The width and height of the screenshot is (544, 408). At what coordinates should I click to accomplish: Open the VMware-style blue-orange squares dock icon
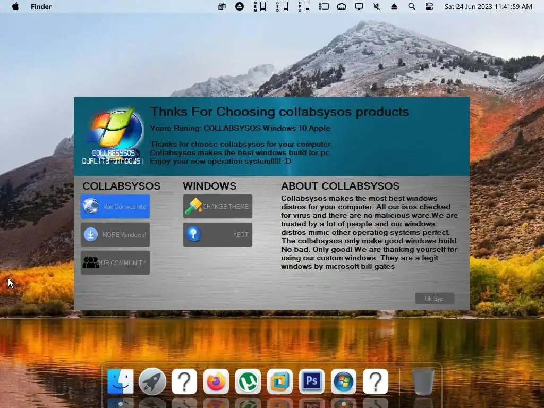[279, 381]
